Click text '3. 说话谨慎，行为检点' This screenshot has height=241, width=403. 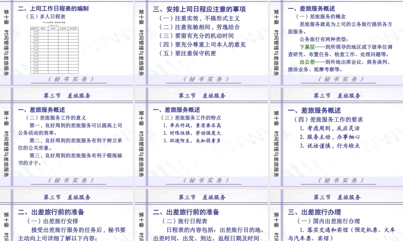[x=330, y=146]
